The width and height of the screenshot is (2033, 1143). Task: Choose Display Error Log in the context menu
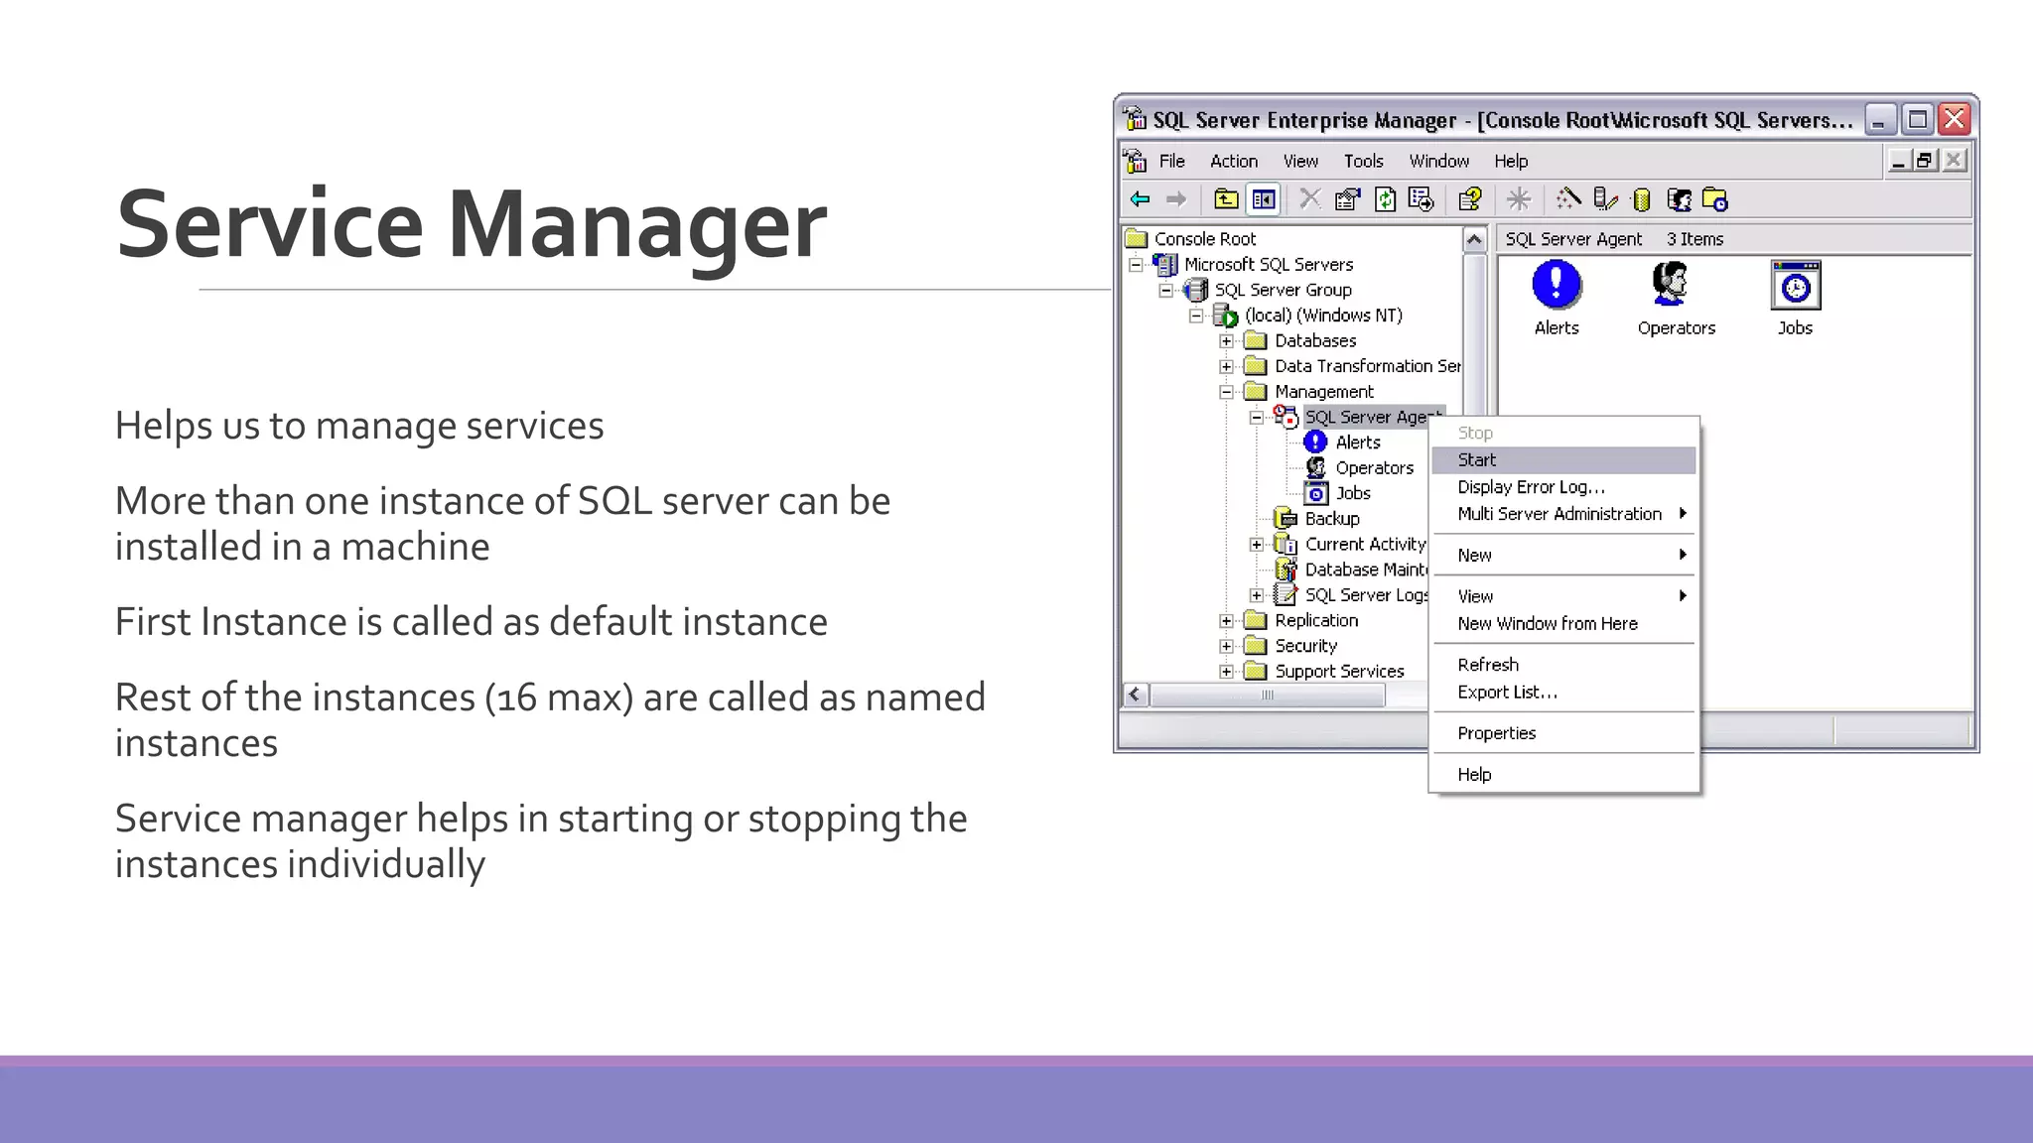1563,487
